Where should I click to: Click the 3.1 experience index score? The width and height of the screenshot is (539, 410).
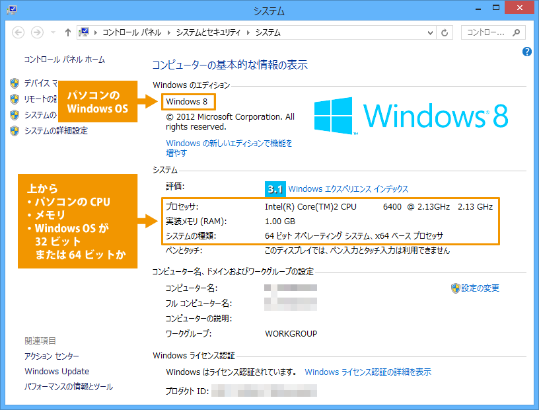click(275, 189)
